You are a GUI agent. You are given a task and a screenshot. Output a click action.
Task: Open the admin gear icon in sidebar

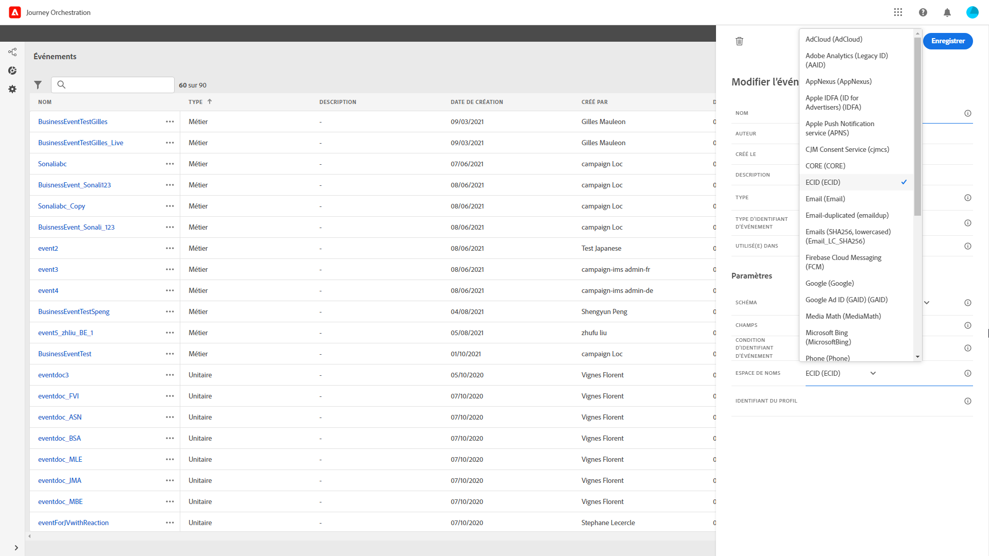(x=12, y=89)
